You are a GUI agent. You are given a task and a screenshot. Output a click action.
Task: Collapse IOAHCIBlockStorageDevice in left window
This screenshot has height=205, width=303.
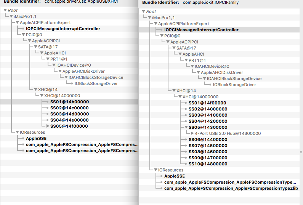pos(66,77)
